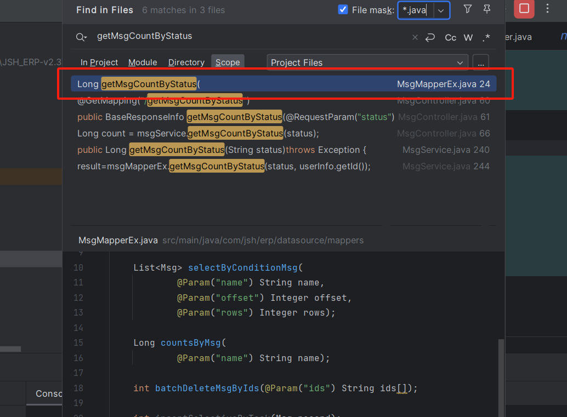Click MsgMapperEx.java preview file name

tap(118, 241)
